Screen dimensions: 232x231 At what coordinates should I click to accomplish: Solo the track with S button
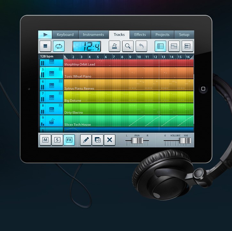coord(57,140)
